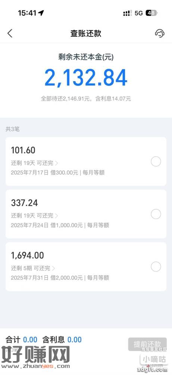
Task: Tap the 含利息 0.00 interest label
Action: [62, 340]
